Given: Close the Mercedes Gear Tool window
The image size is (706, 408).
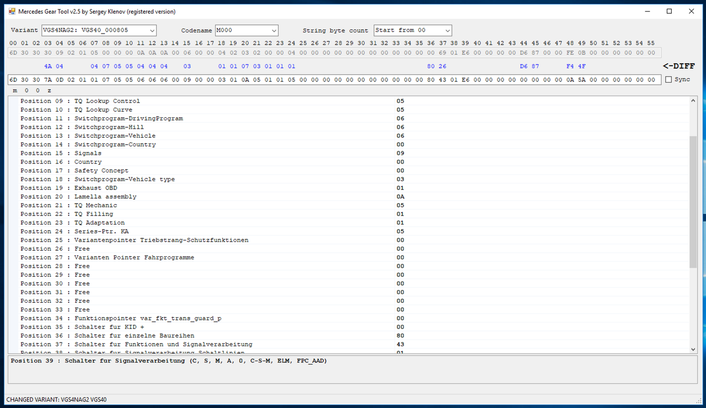Looking at the screenshot, I should pos(691,12).
